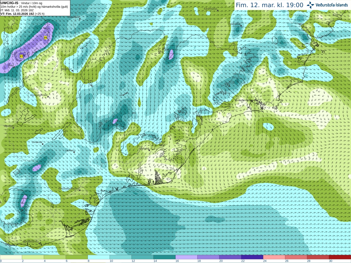
Task: Click the Lónakvísl place label
Action: coord(37,142)
